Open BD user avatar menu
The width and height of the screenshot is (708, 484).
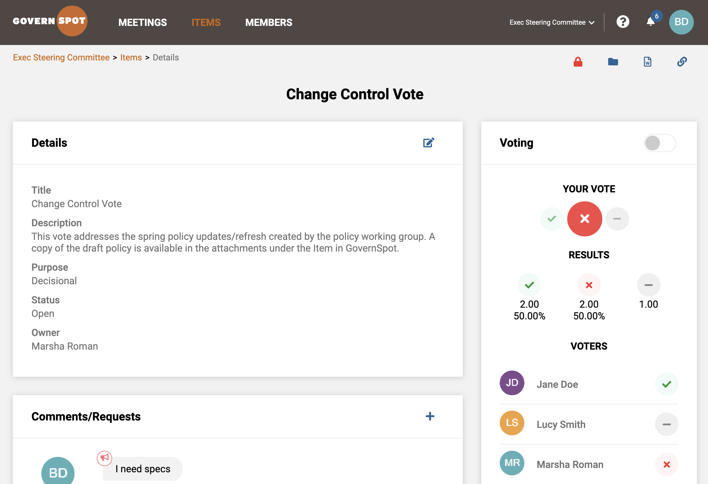pos(681,22)
